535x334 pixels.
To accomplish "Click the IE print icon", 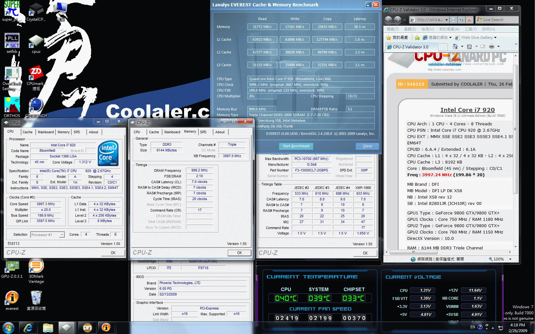I will [492, 47].
